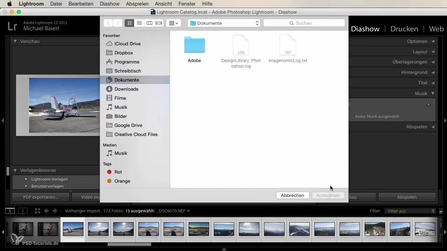Open the Lightroom menu
The width and height of the screenshot is (447, 251).
tap(31, 4)
